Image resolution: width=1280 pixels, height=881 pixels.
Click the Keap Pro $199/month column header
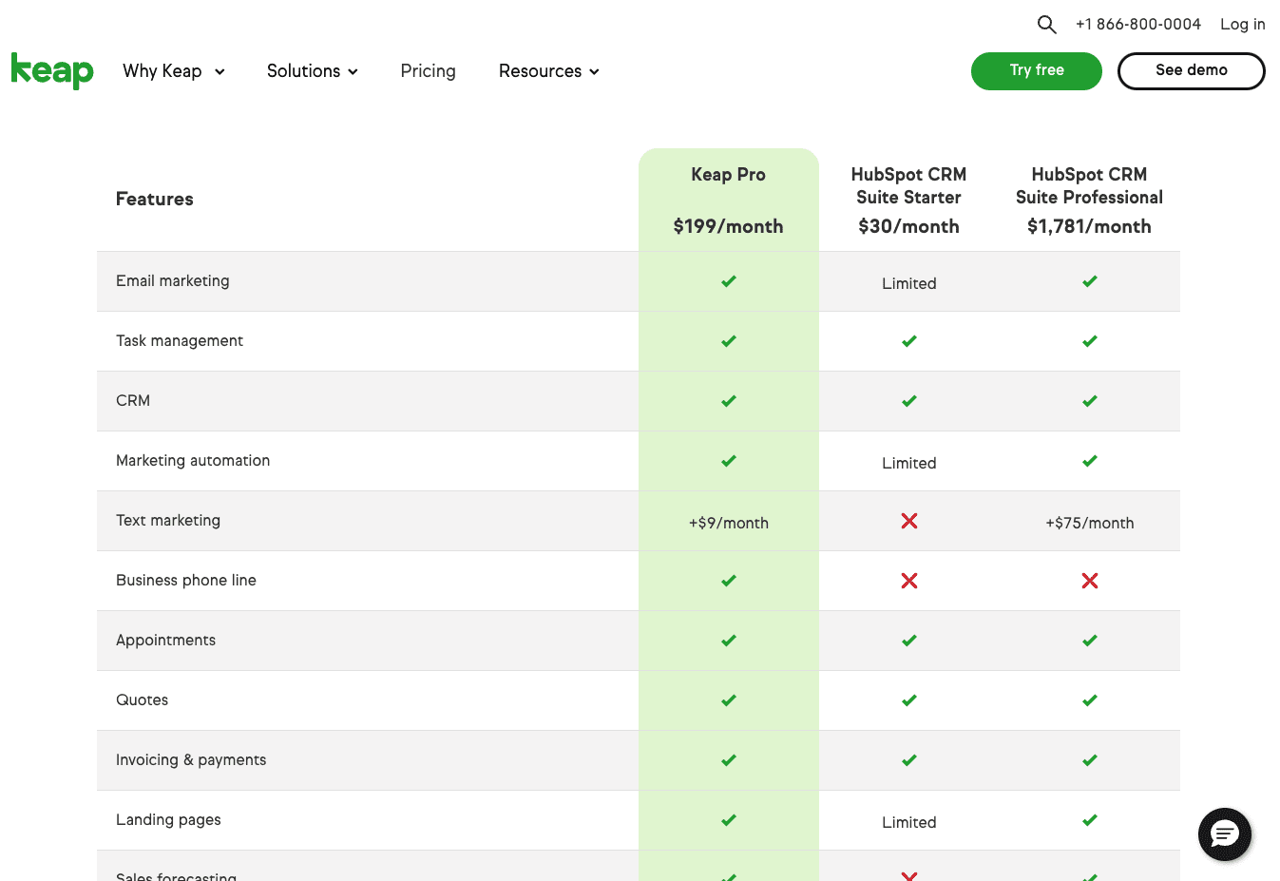(729, 201)
